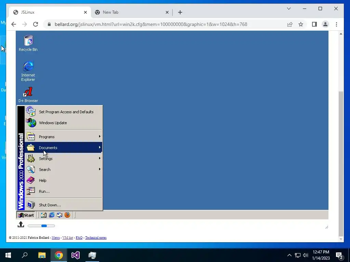The image size is (350, 262).
Task: Open the VM list link
Action: pos(68,238)
